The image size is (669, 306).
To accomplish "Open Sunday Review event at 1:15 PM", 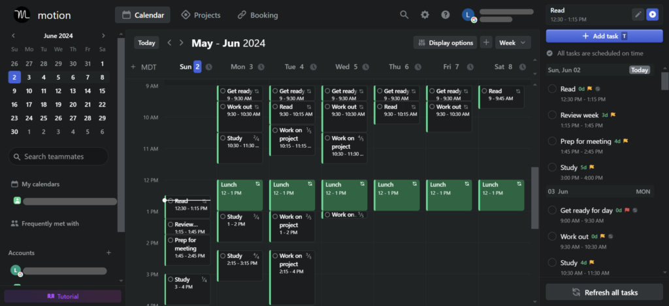I will pyautogui.click(x=188, y=227).
